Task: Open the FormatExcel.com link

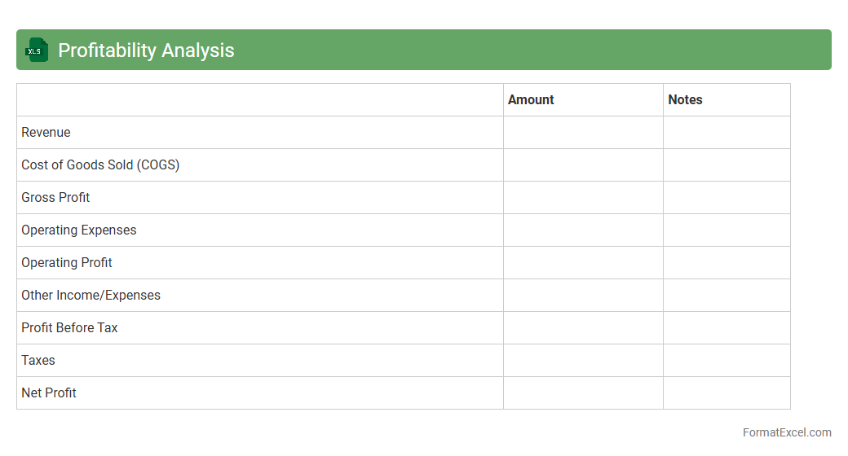Action: (x=786, y=432)
